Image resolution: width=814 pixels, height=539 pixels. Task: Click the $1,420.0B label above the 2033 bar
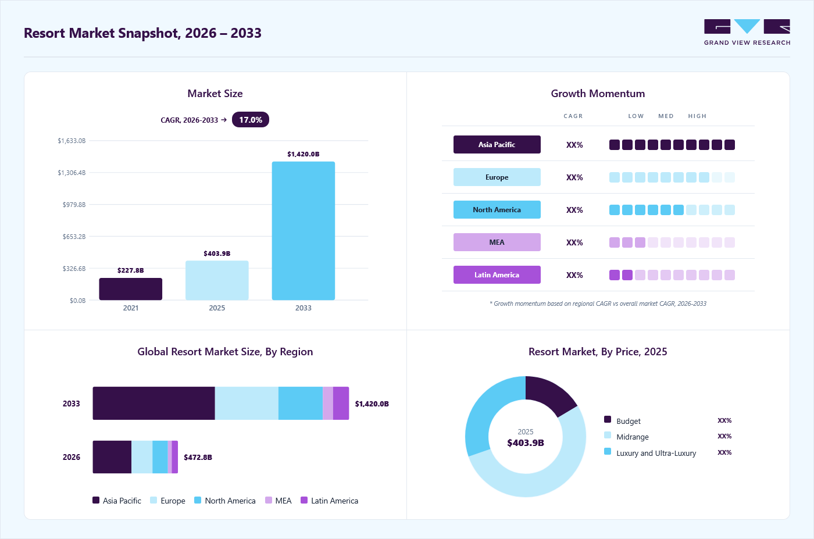pyautogui.click(x=304, y=154)
